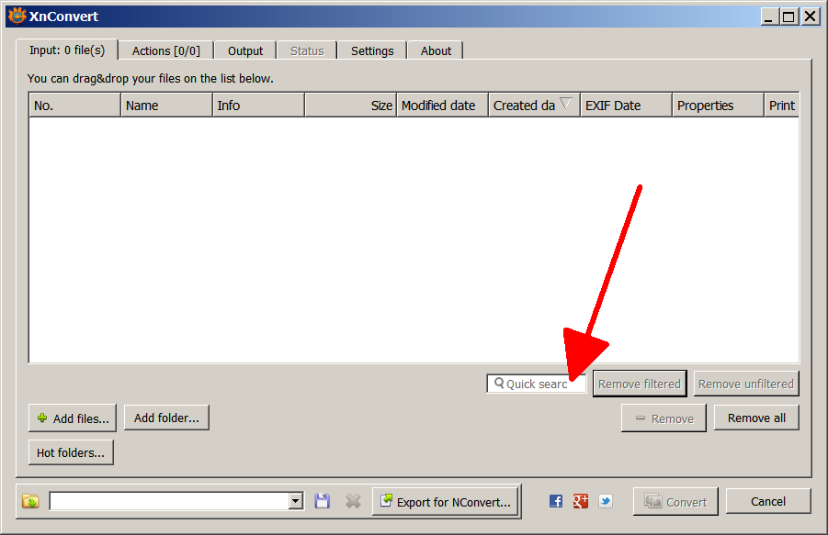Viewport: 828px width, 535px height.
Task: Click the save script floppy disk icon
Action: point(323,501)
